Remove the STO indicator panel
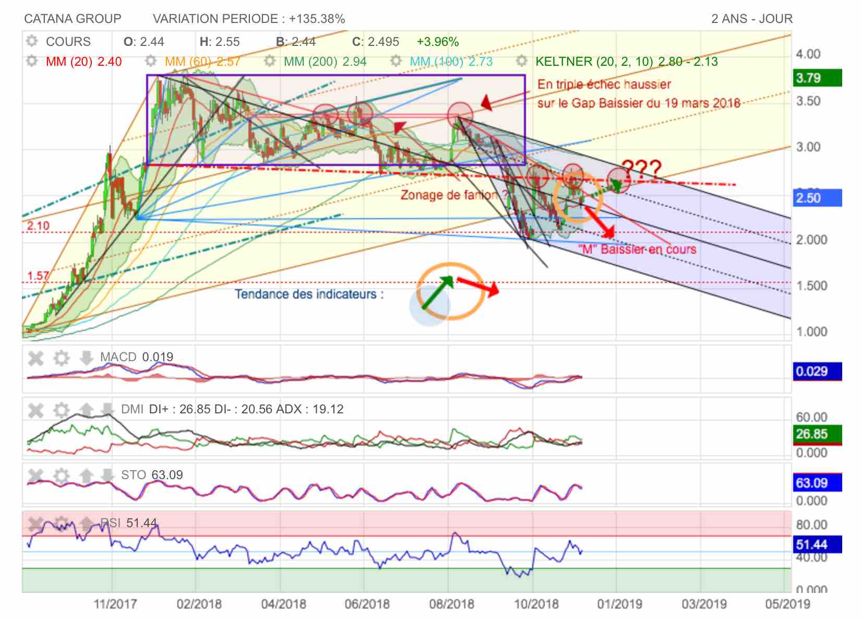Image resolution: width=862 pixels, height=619 pixels. point(35,475)
